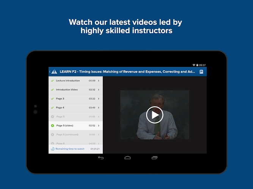This screenshot has width=253, height=189.
Task: Tap the Remaining time clock icon
Action: (x=53, y=149)
